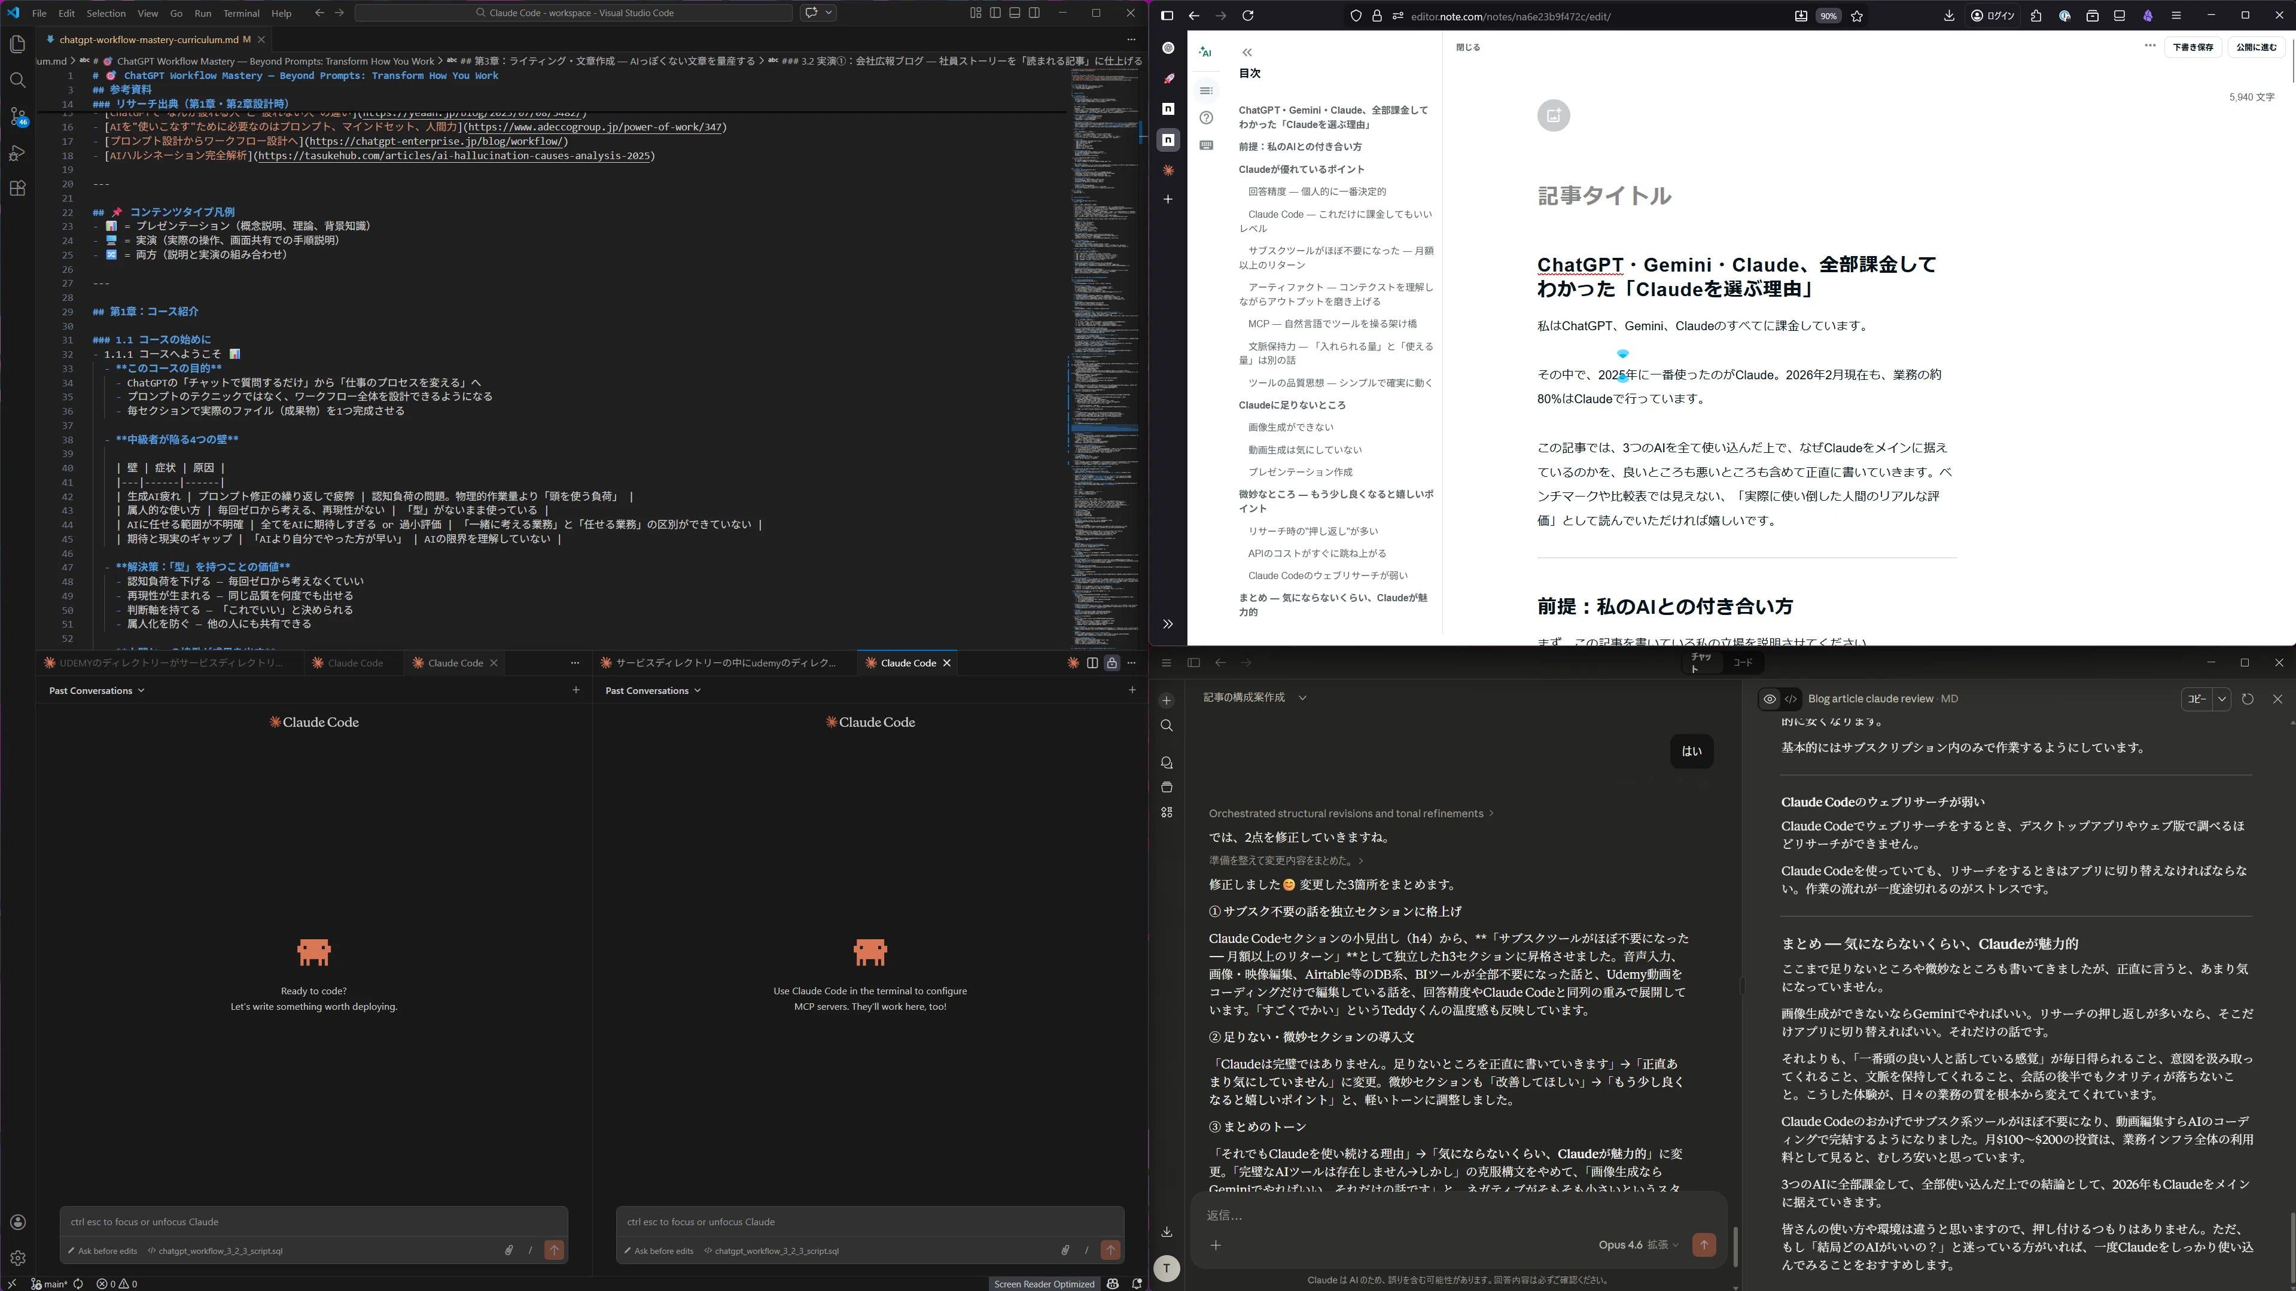Show artifact preview with eye toggle
This screenshot has width=2296, height=1291.
pos(1769,699)
